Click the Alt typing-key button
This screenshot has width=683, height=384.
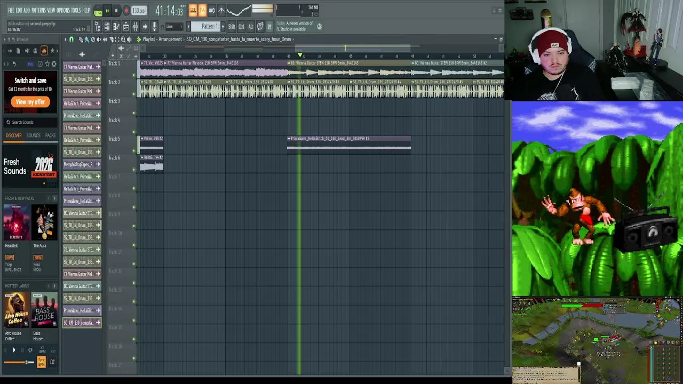pos(250,26)
